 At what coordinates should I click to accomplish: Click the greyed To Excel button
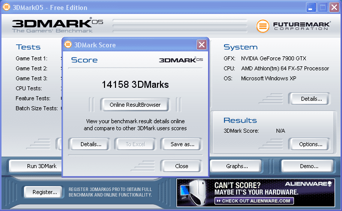point(135,144)
